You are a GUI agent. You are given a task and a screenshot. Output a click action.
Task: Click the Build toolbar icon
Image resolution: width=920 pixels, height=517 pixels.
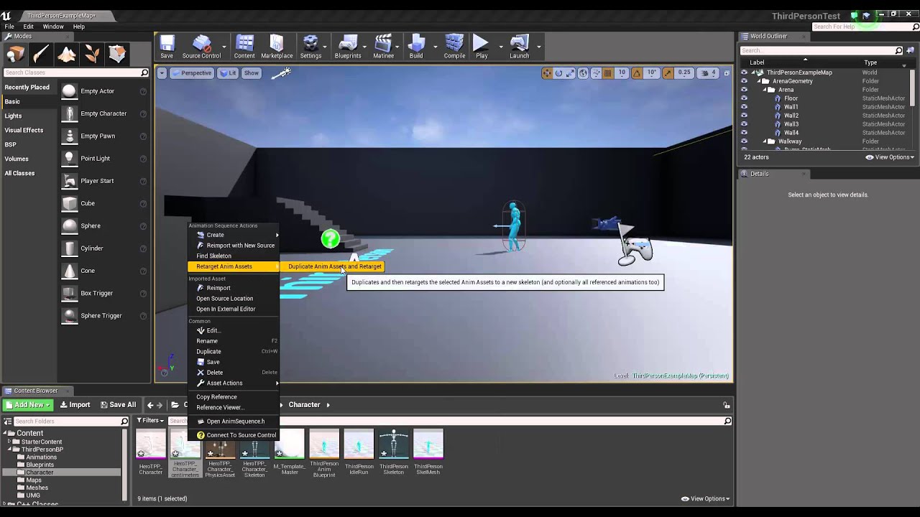[x=416, y=47]
